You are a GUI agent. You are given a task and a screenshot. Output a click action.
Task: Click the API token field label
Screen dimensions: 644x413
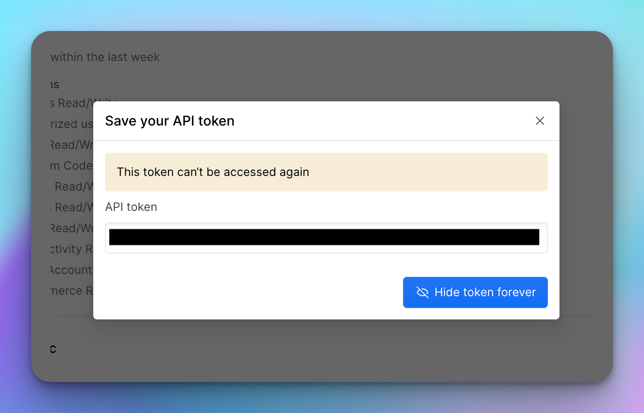click(131, 207)
